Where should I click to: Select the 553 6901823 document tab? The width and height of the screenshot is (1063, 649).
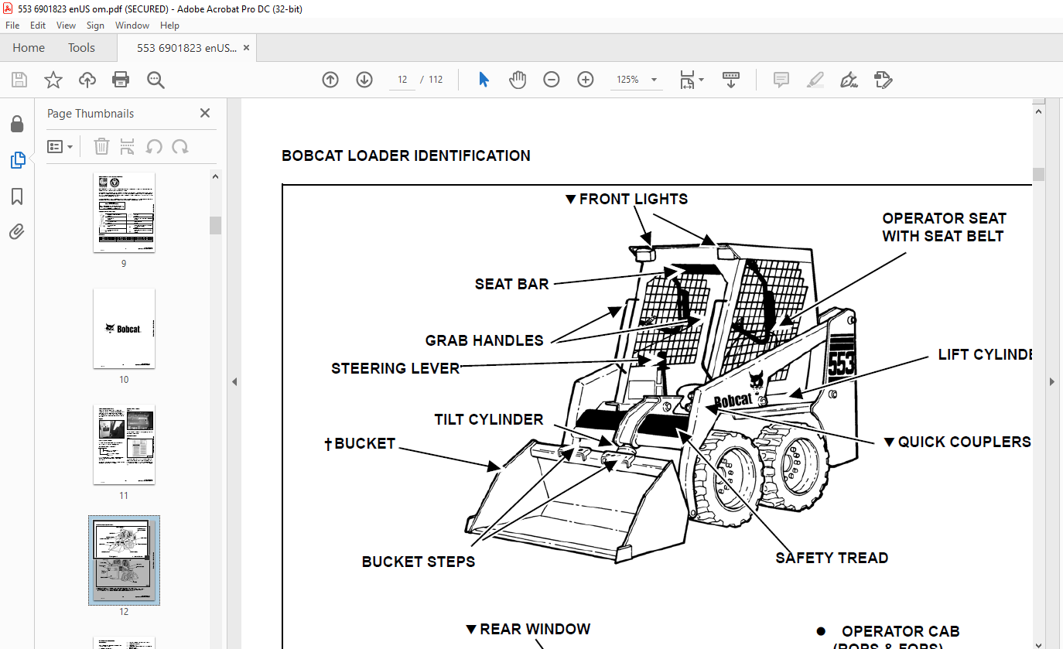pyautogui.click(x=186, y=48)
